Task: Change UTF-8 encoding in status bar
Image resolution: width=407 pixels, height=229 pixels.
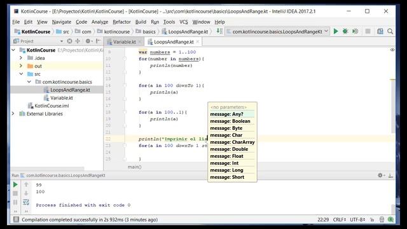Action: pyautogui.click(x=357, y=219)
